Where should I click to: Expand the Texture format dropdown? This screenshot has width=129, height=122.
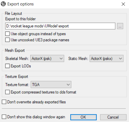pos(51,85)
